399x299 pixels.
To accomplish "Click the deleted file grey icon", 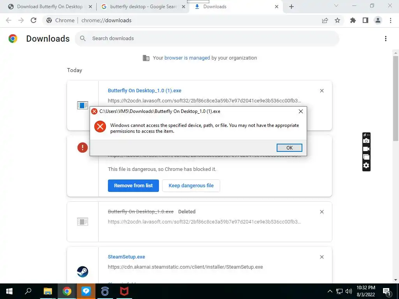I will pos(83,222).
